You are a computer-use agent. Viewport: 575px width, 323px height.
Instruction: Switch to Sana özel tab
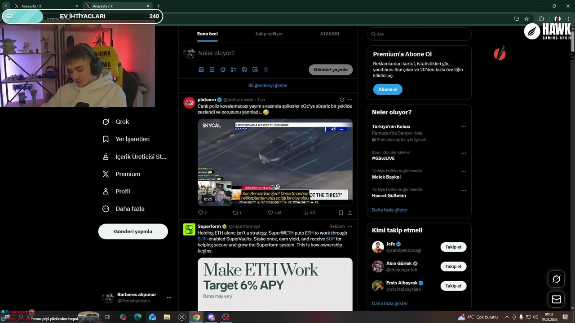tap(207, 34)
